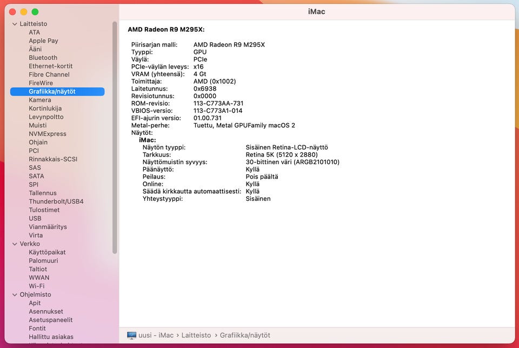The height and width of the screenshot is (348, 519).
Task: Open the Tallennus storage entry
Action: [42, 193]
